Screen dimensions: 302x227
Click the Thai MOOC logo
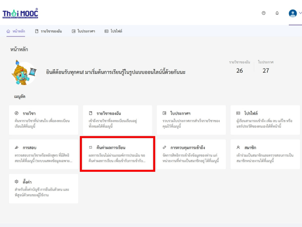[x=20, y=13]
